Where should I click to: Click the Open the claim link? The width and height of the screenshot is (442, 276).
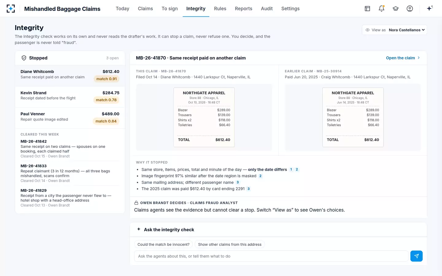[400, 58]
